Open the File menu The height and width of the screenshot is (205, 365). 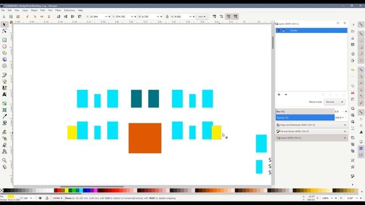pyautogui.click(x=3, y=10)
